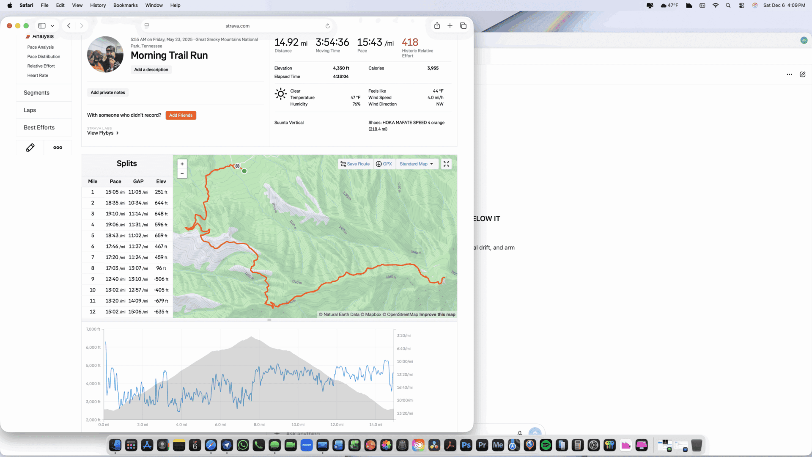Open the Bookmarks menu in the menu bar

click(x=125, y=5)
